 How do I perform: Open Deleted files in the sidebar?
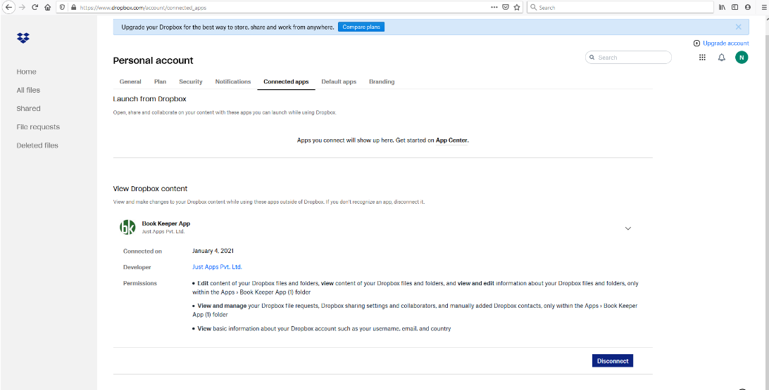point(37,145)
